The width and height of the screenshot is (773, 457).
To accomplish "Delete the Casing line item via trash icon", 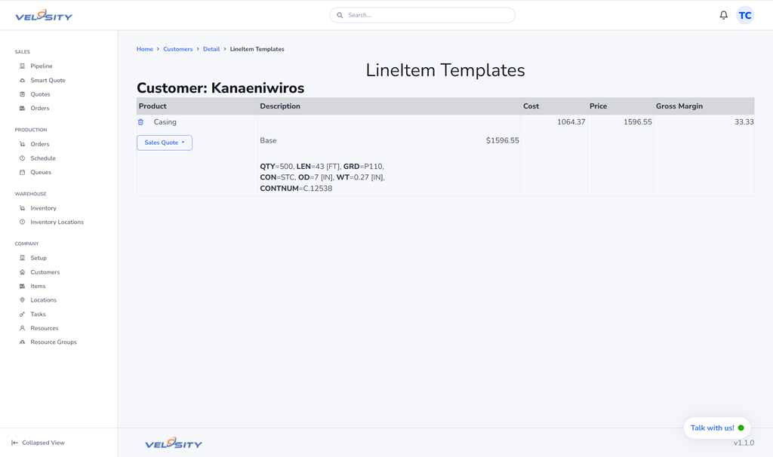I will pos(140,122).
